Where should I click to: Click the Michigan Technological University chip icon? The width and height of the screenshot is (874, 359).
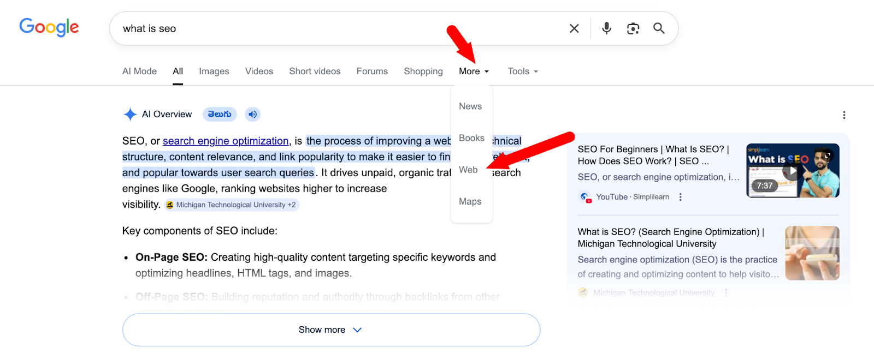[x=170, y=205]
